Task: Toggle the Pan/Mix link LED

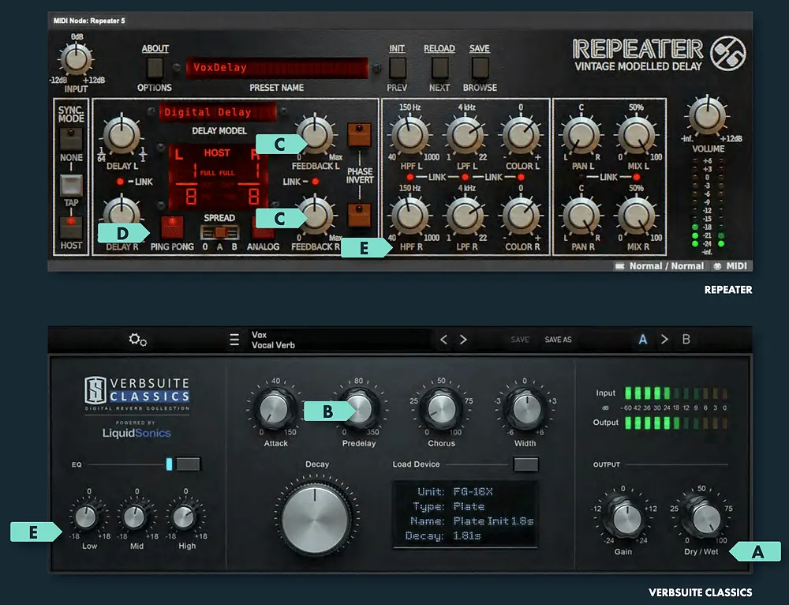Action: pos(637,178)
